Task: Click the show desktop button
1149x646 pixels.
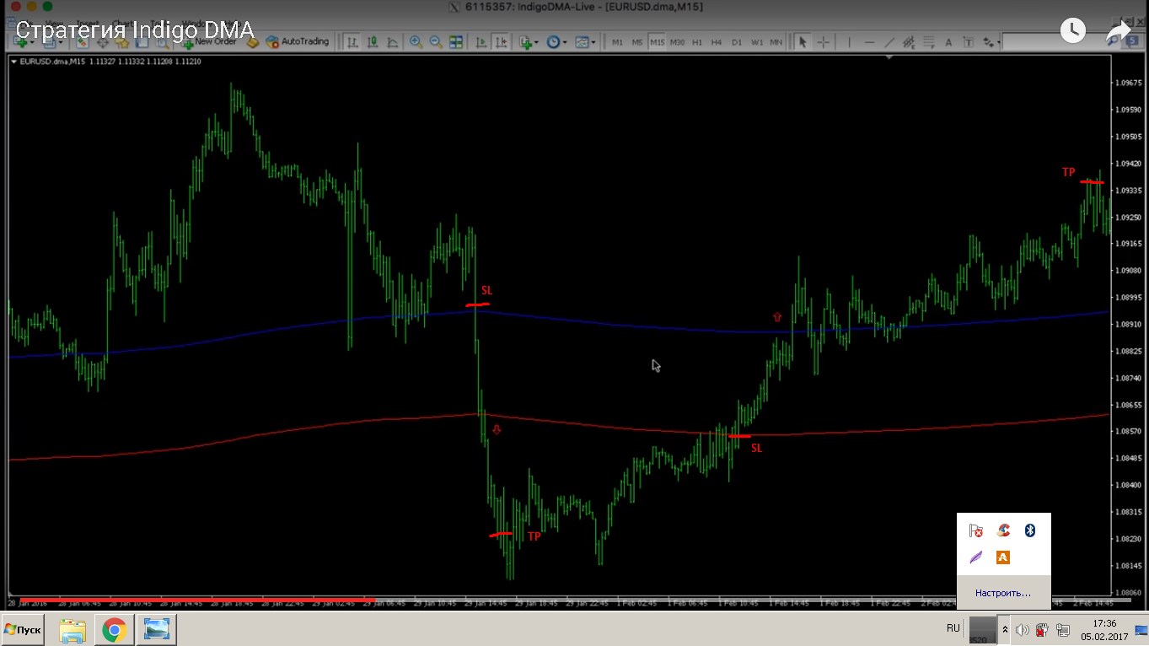Action: [x=1141, y=630]
